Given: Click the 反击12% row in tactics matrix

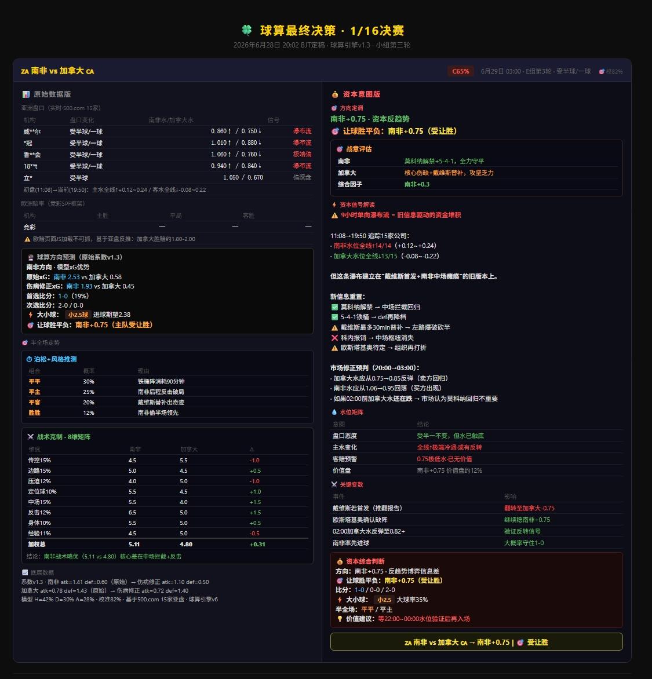Looking at the screenshot, I should point(167,512).
